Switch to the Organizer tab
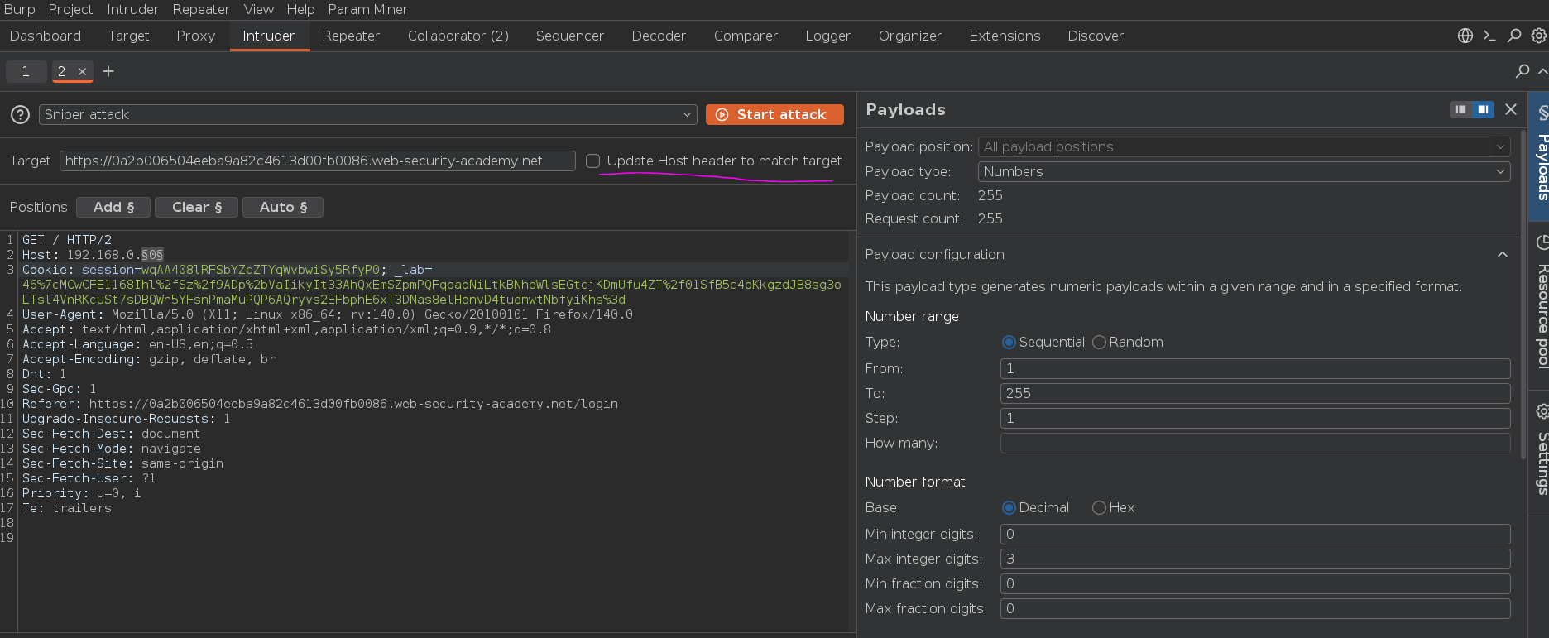Viewport: 1549px width, 638px height. pos(909,36)
